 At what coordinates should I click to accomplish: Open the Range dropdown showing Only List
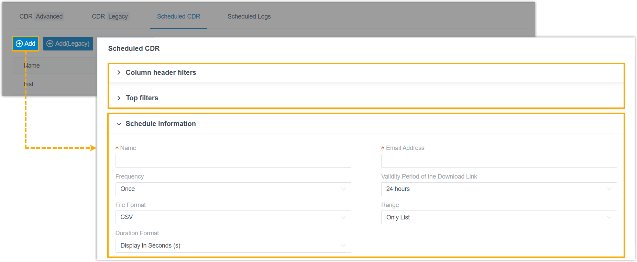pyautogui.click(x=498, y=217)
